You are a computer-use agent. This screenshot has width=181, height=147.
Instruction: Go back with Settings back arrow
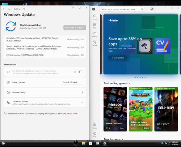pos(4,9)
